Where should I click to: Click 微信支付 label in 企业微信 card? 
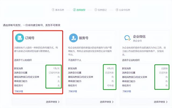click(127, 85)
